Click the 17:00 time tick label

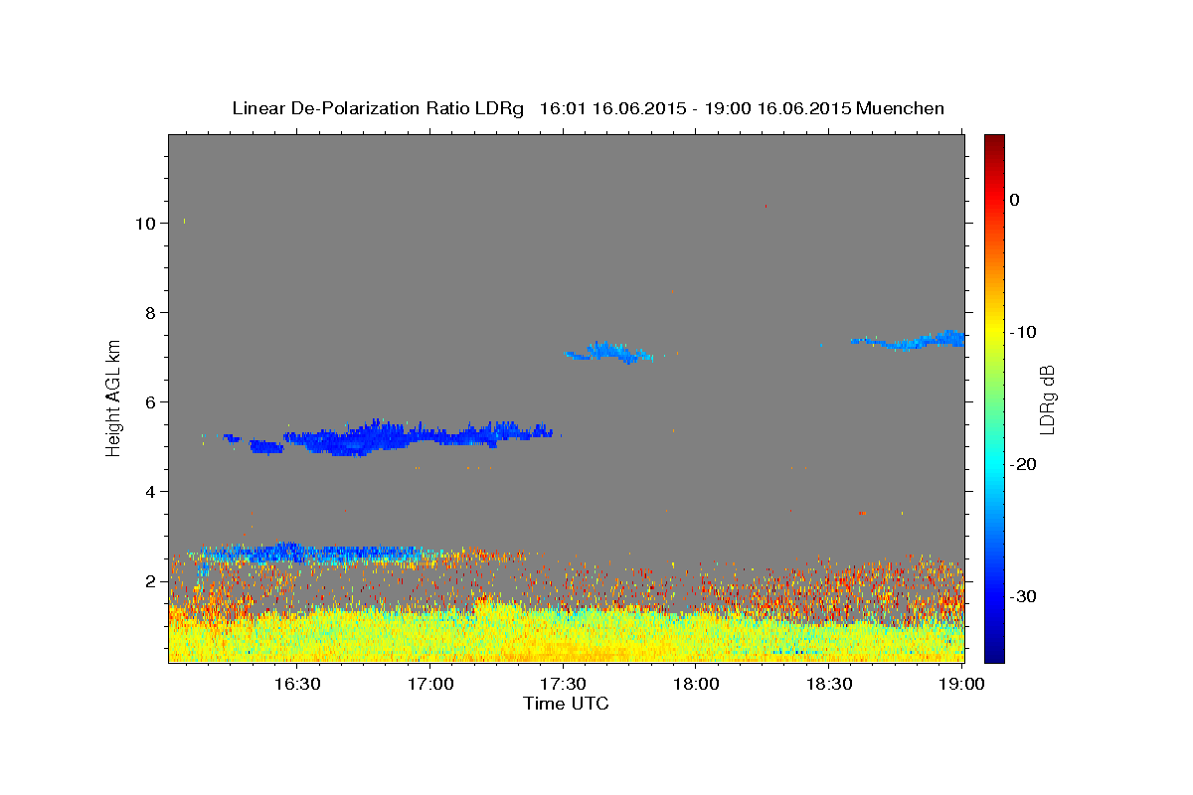[429, 684]
